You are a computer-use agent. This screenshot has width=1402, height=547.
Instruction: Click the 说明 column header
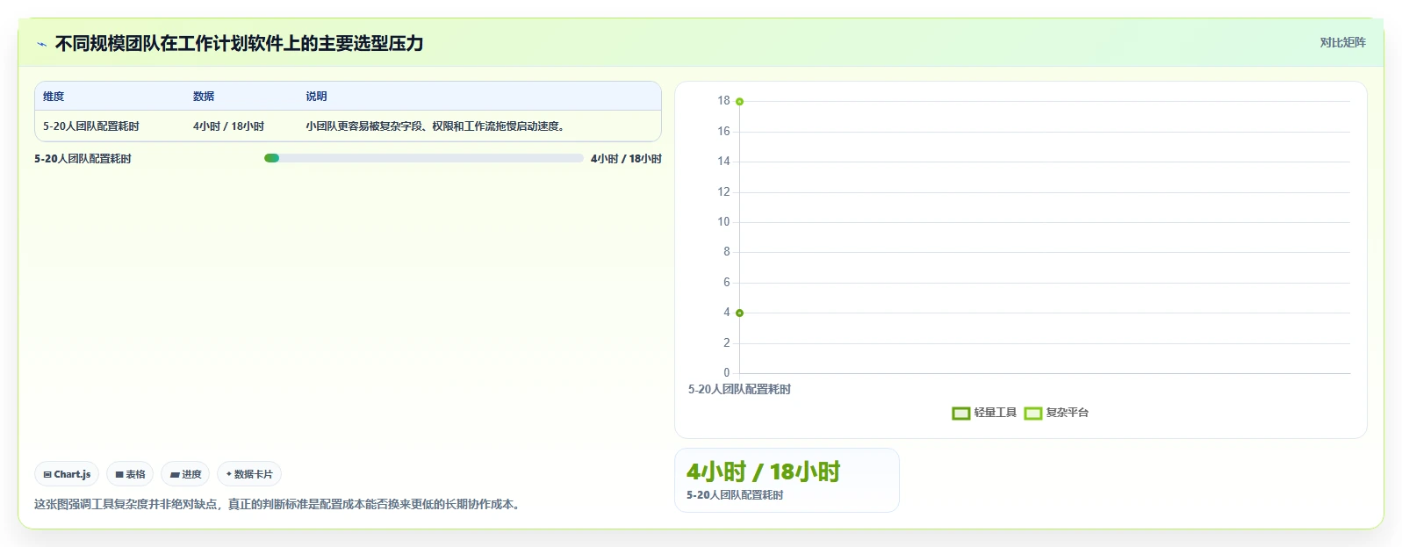point(316,97)
